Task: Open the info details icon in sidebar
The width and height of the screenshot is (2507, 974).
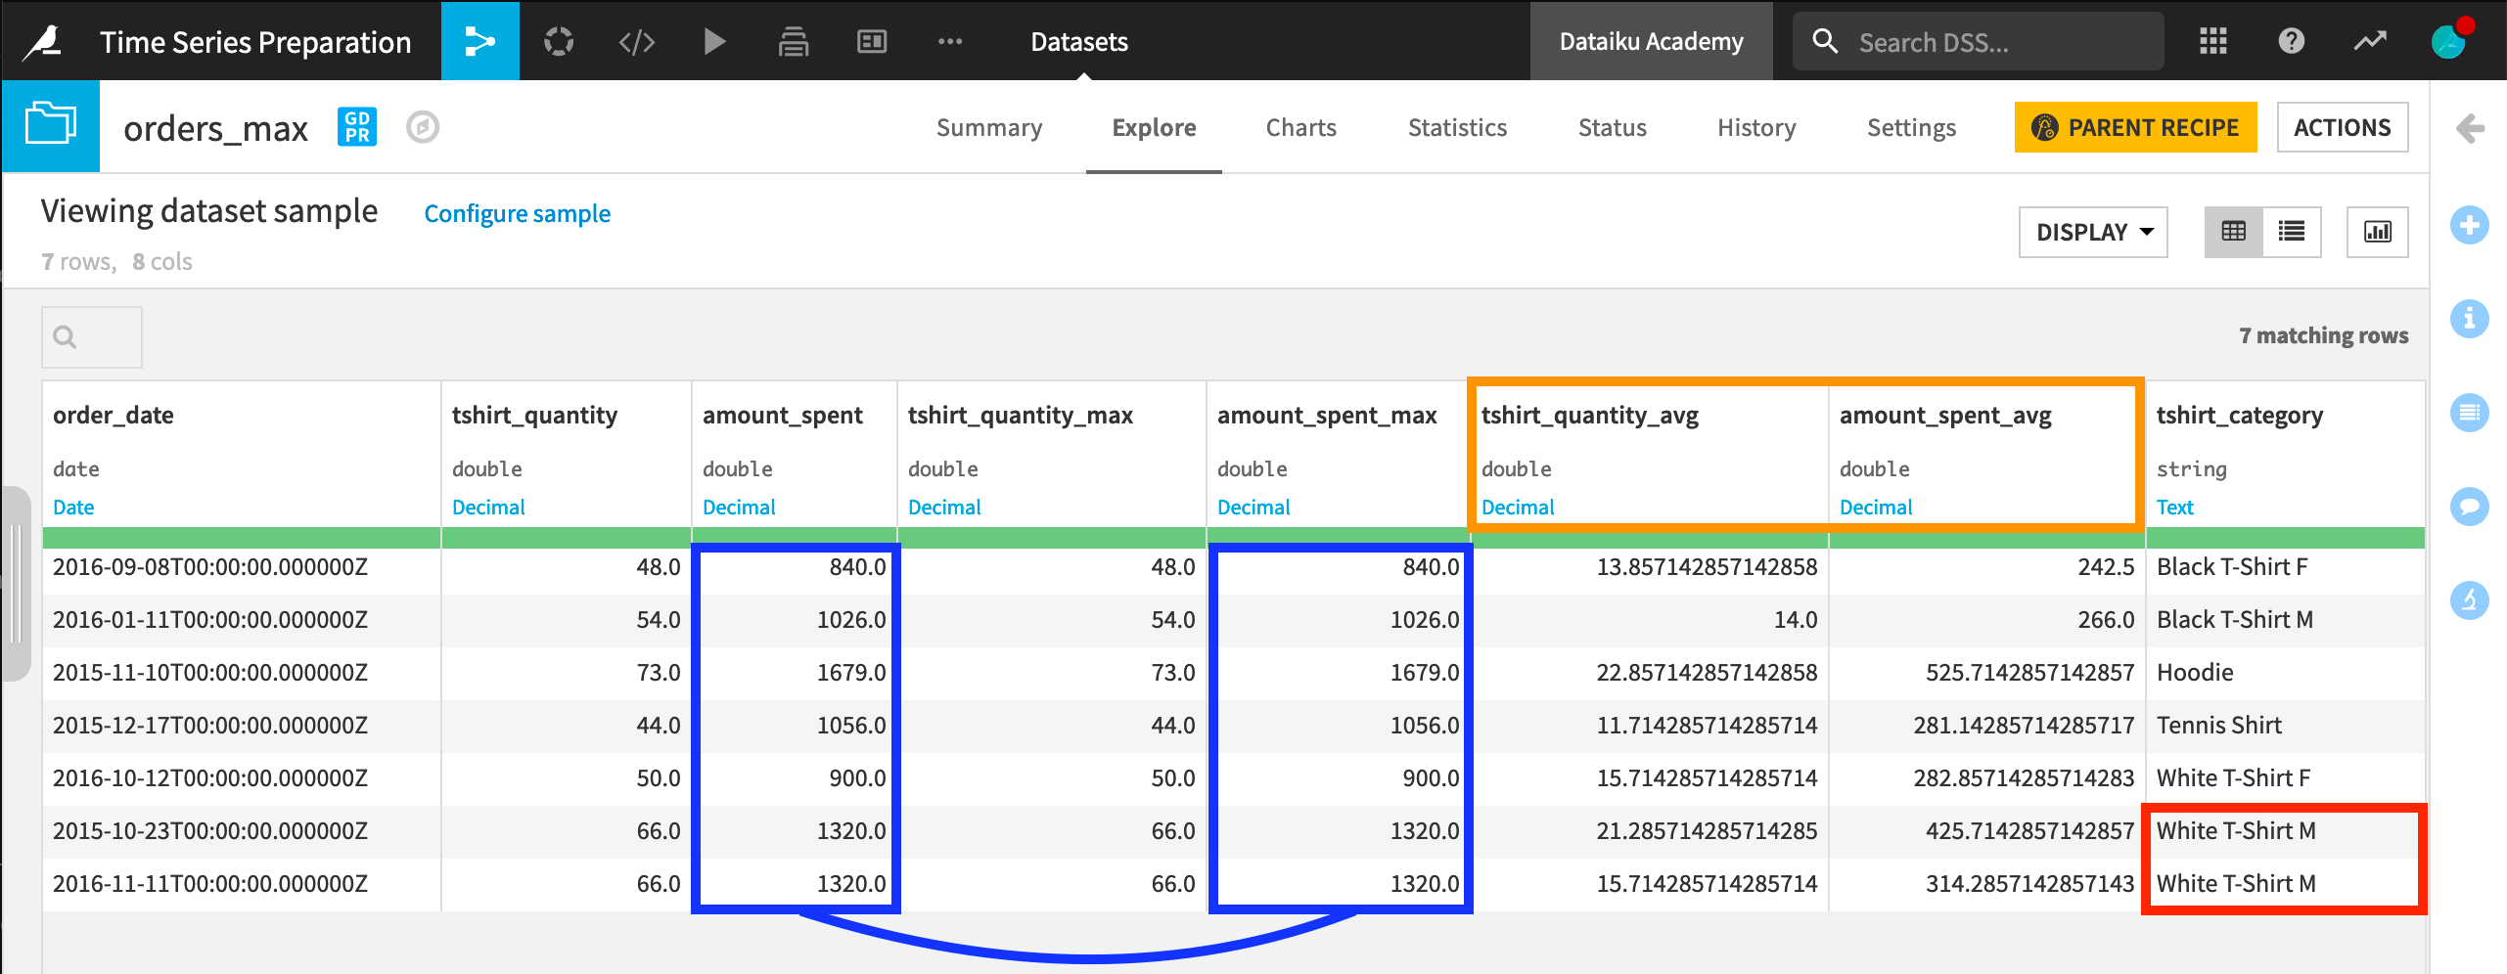Action: click(2469, 319)
